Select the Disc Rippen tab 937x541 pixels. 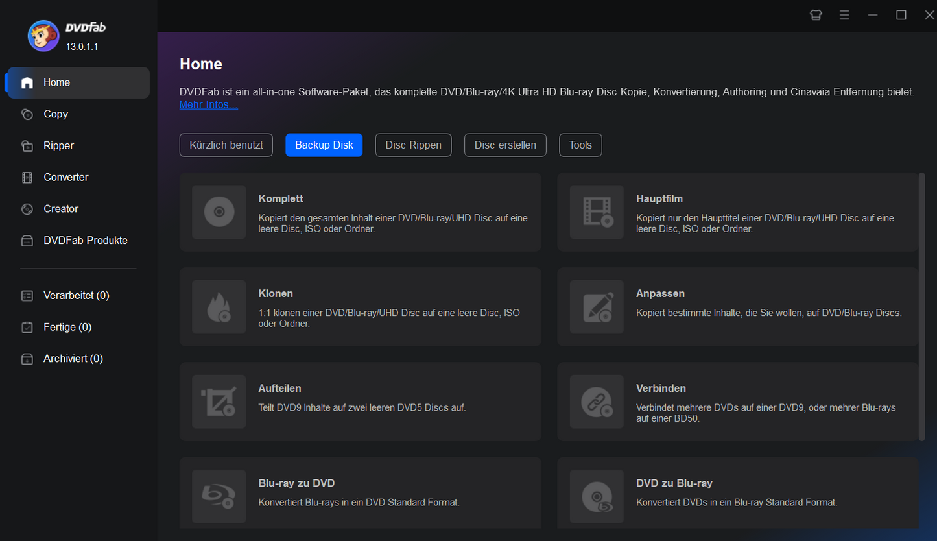tap(413, 145)
